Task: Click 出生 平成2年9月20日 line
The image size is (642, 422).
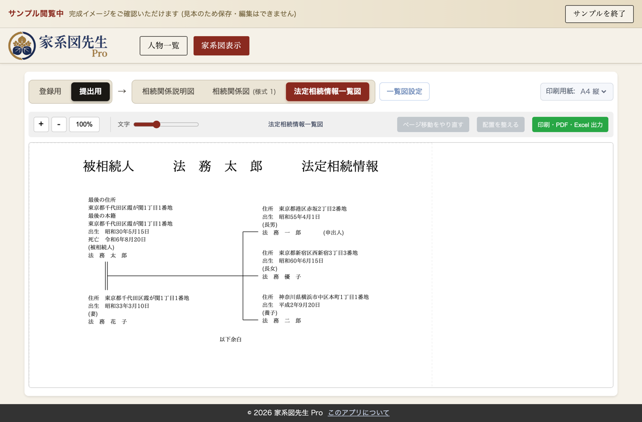Action: [292, 305]
